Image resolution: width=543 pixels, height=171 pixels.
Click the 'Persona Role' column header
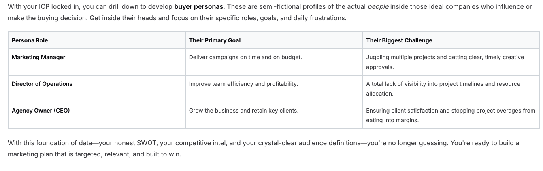(x=96, y=40)
